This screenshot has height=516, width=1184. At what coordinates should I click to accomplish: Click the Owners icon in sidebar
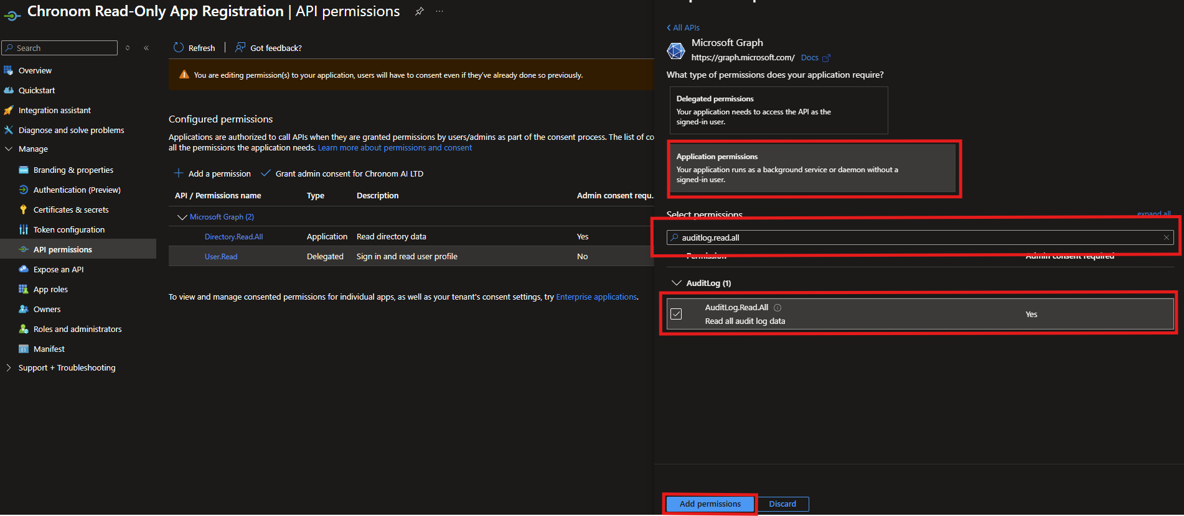(24, 309)
